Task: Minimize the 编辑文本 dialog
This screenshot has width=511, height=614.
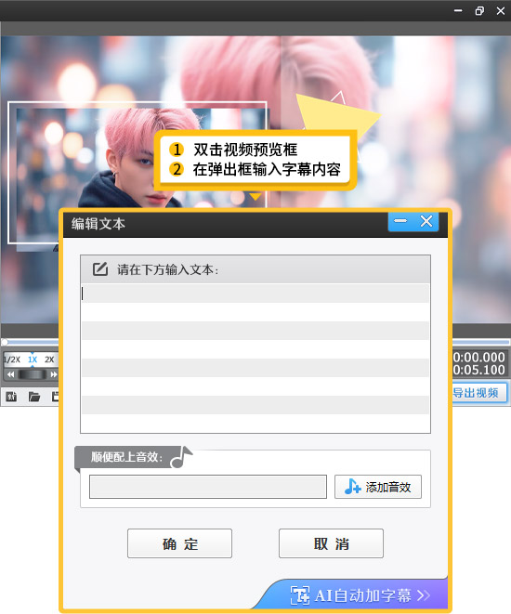Action: pos(400,221)
